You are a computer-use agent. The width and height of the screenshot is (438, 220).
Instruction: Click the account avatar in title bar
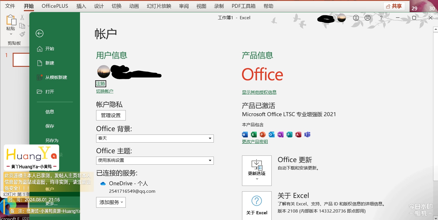342,18
